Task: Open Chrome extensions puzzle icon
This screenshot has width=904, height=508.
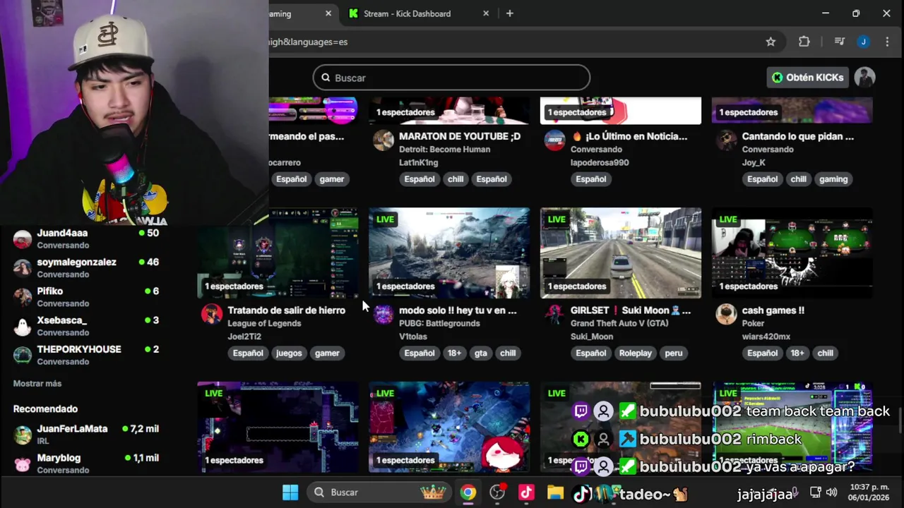Action: [x=804, y=42]
